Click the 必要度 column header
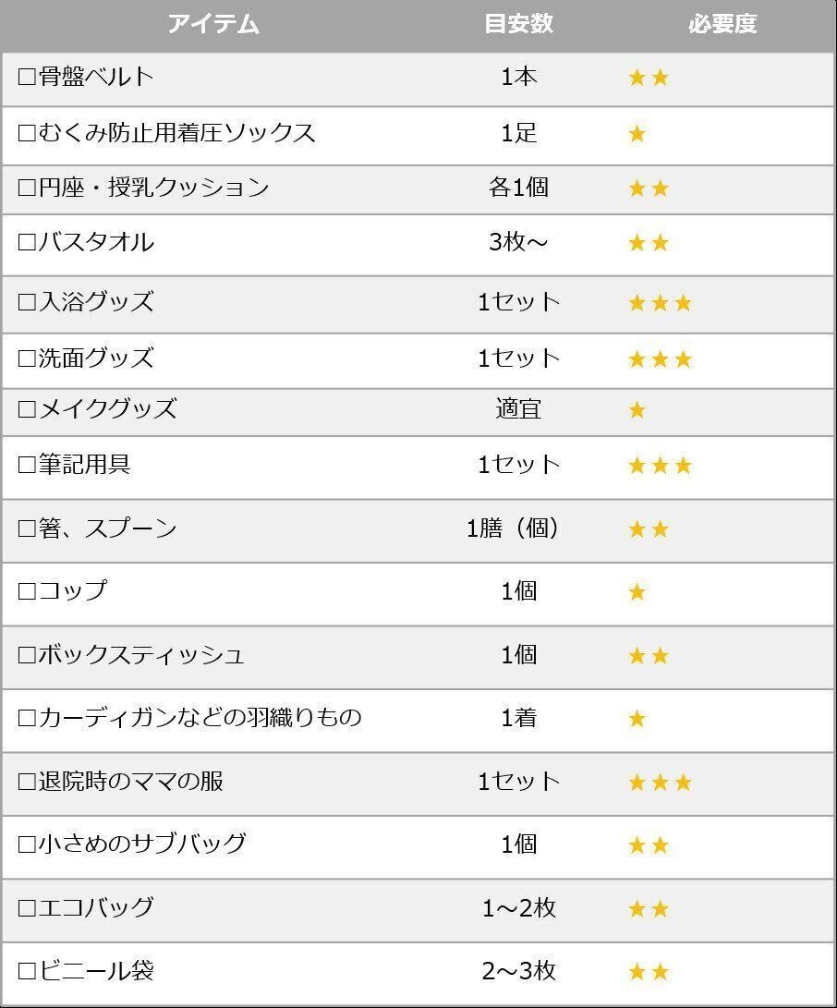This screenshot has width=837, height=1008. click(x=722, y=25)
